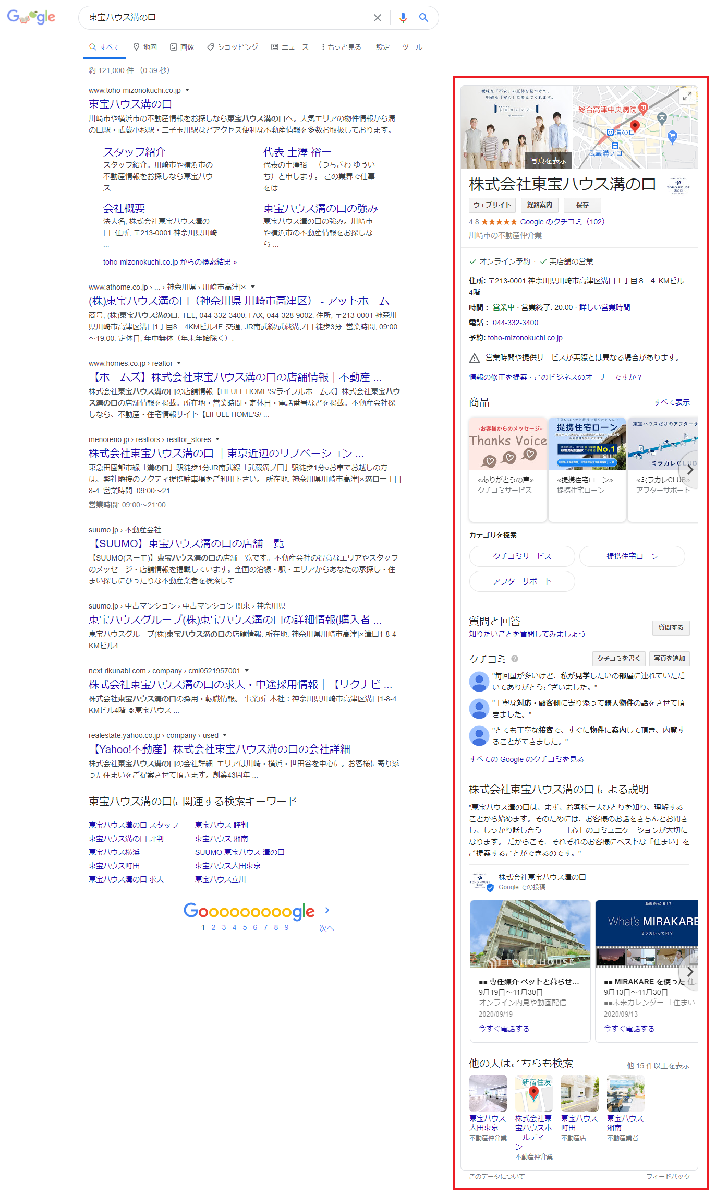
Task: Open dropdown arrow next to toho-mizonokuchi.co.jp URL
Action: [x=187, y=90]
